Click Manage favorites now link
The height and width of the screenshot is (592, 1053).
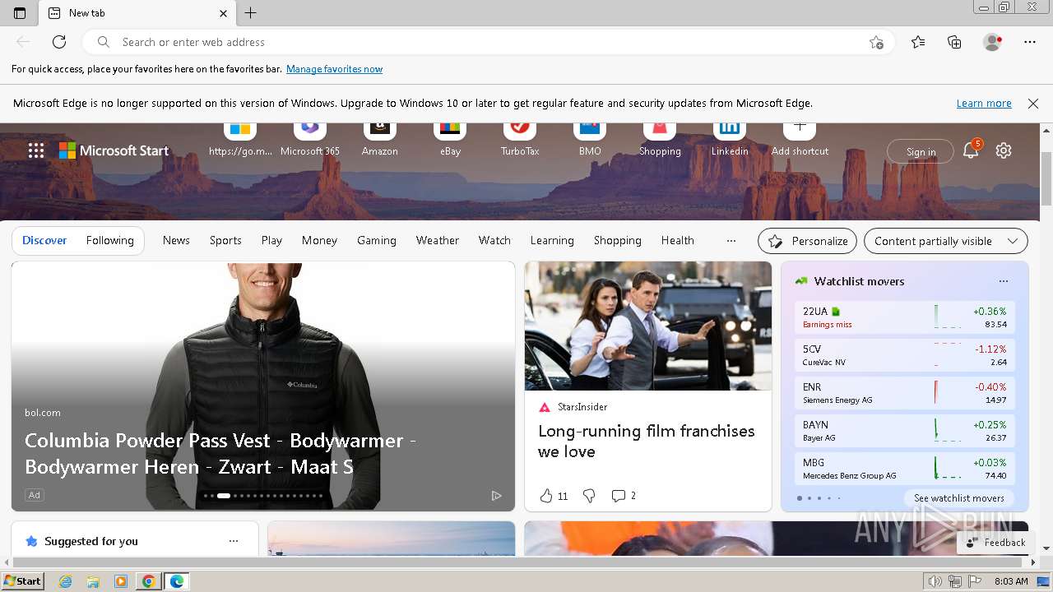334,69
